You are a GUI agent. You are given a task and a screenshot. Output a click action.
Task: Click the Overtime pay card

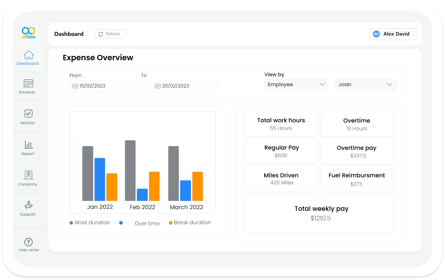click(357, 151)
